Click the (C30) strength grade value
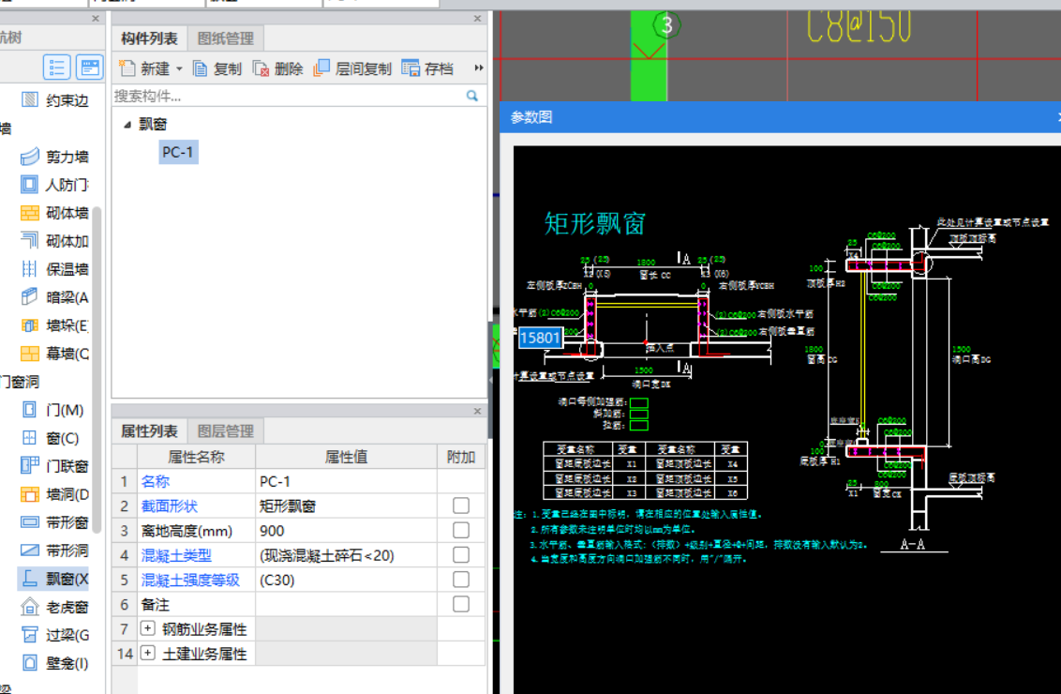This screenshot has height=694, width=1061. point(346,581)
